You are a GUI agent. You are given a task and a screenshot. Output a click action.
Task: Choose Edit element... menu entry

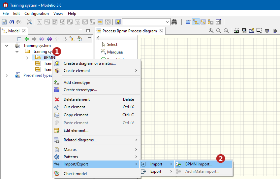[96, 130]
